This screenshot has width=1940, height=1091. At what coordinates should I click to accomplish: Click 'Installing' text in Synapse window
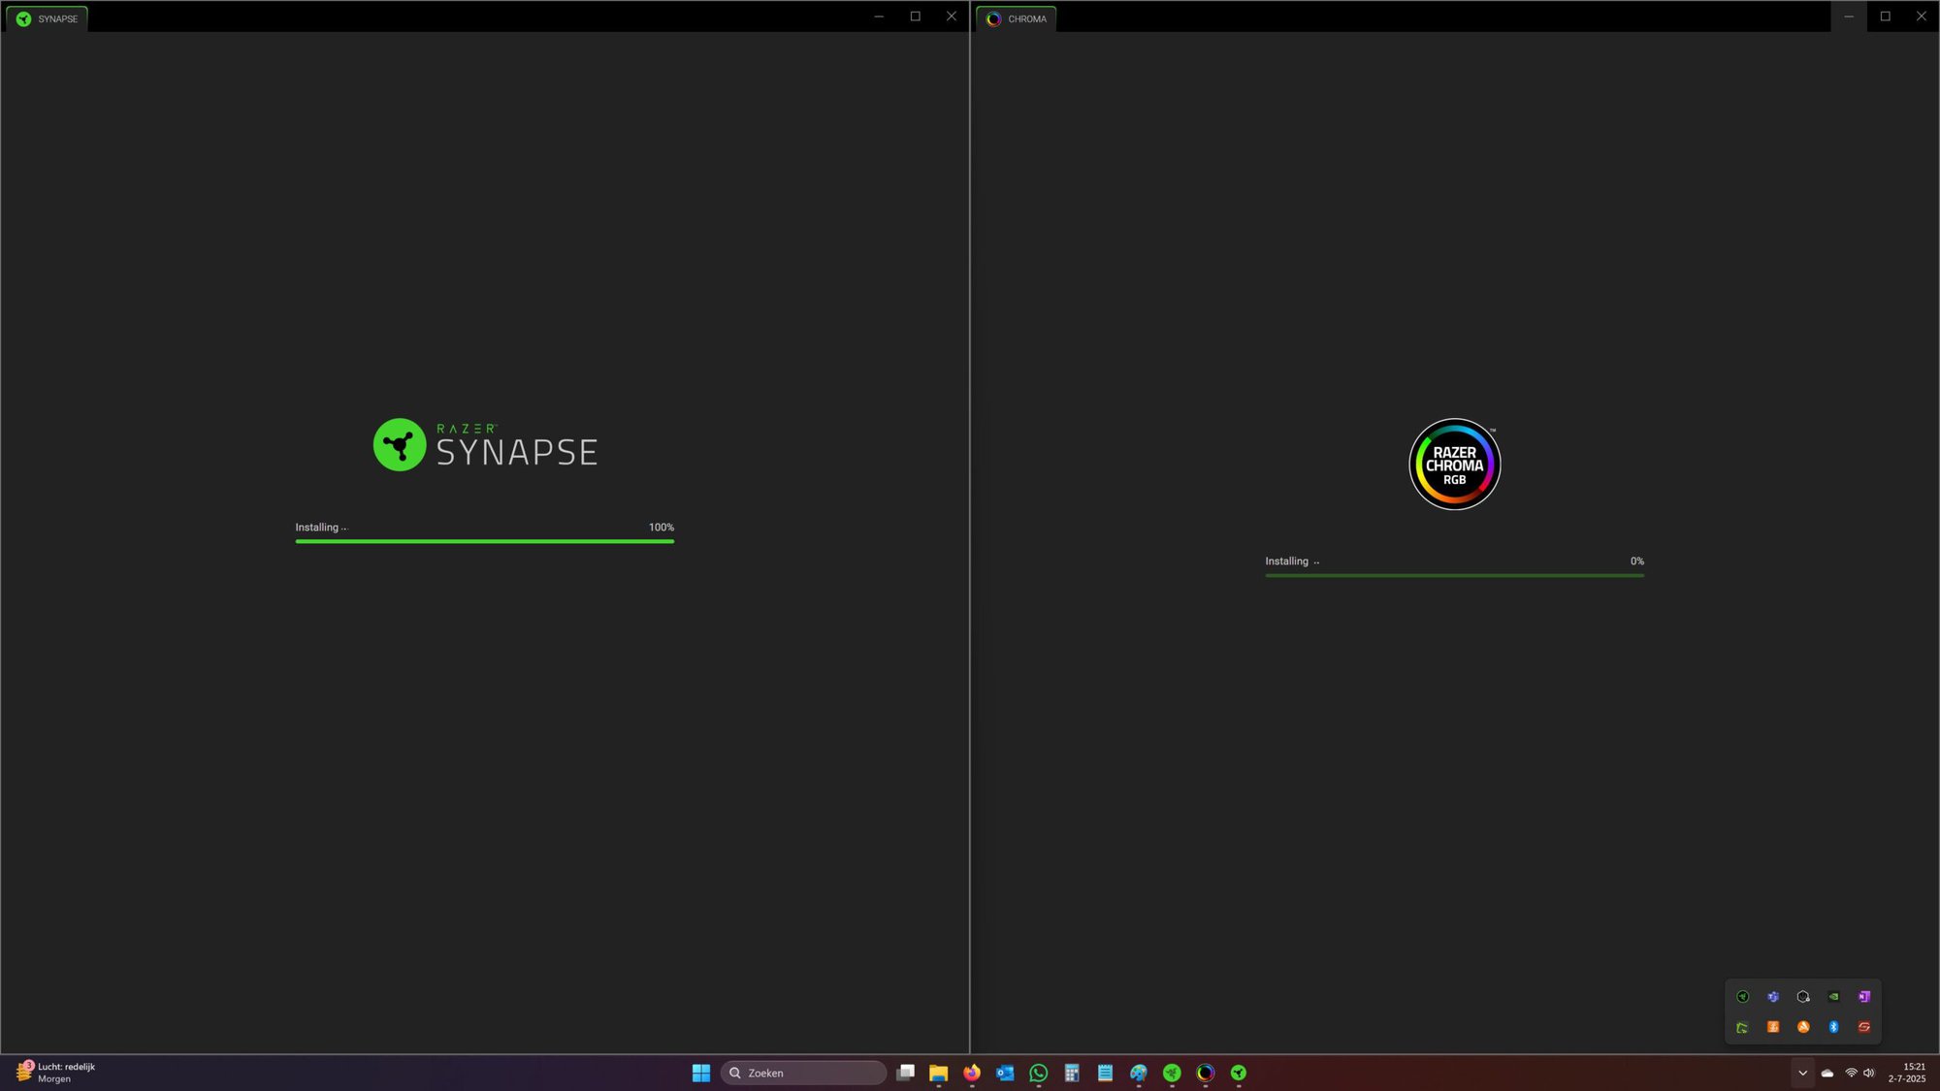(317, 528)
